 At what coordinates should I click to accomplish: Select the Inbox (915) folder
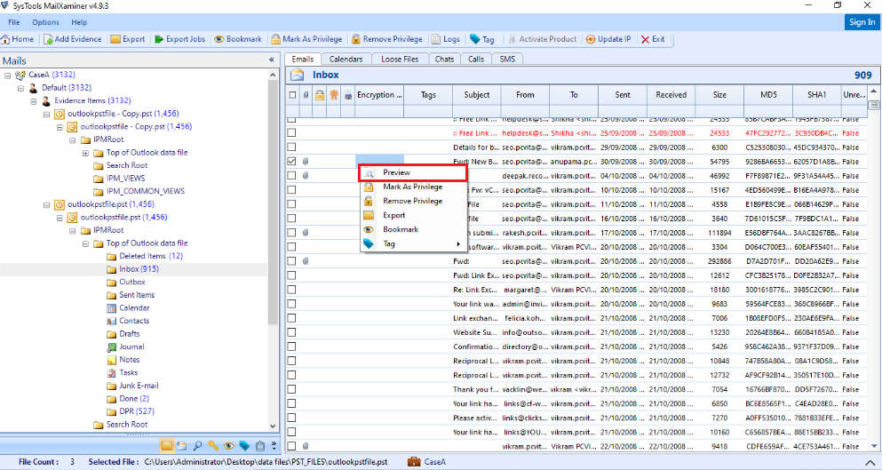pyautogui.click(x=139, y=269)
